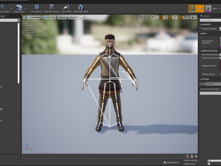Screen dimensions: 221x166
Task: Toggle scale snapping icon
Action: (x=181, y=18)
